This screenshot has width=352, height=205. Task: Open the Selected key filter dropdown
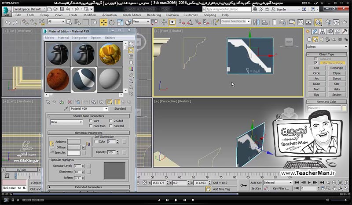coord(278,183)
